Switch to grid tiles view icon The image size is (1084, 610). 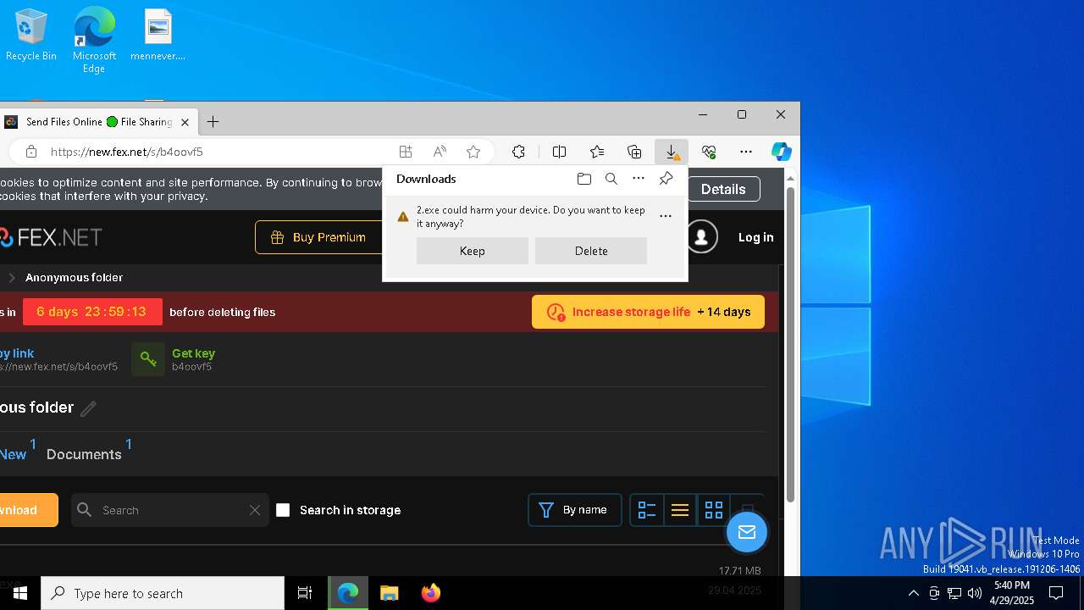714,510
